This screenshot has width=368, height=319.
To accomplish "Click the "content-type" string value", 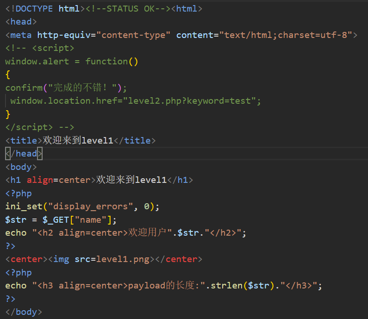I will click(x=133, y=35).
